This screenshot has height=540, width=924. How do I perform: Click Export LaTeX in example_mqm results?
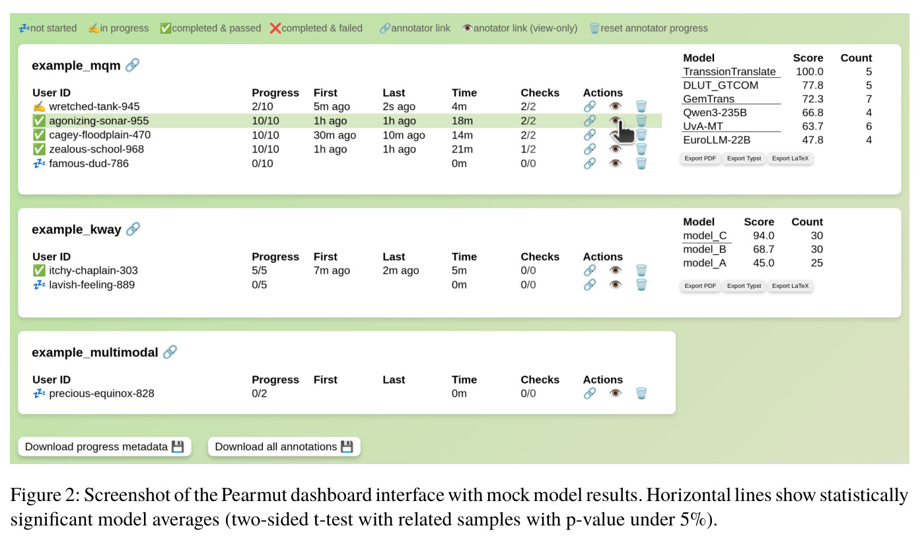(790, 158)
